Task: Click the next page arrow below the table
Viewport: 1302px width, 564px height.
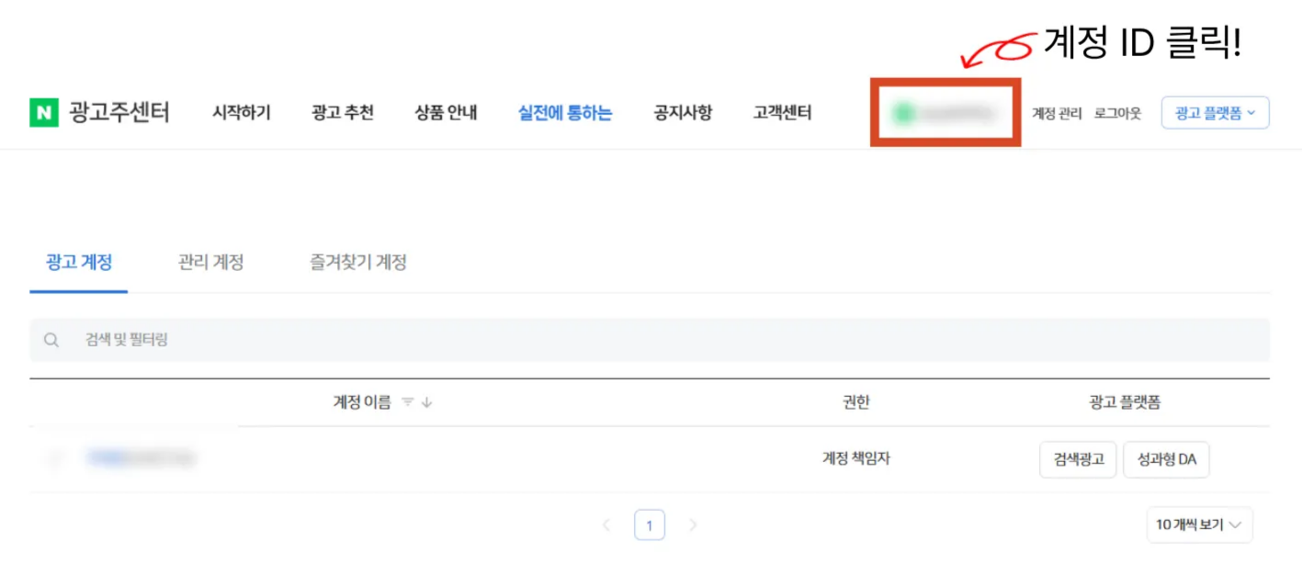Action: point(692,524)
